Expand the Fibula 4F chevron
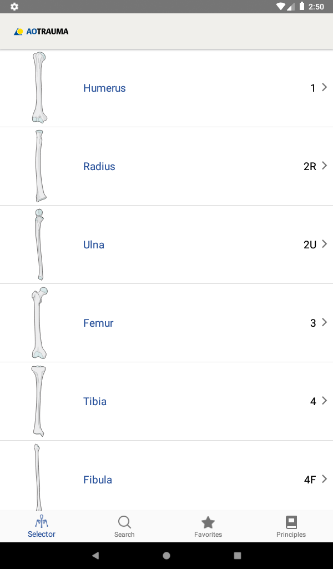333x569 pixels. coord(324,479)
